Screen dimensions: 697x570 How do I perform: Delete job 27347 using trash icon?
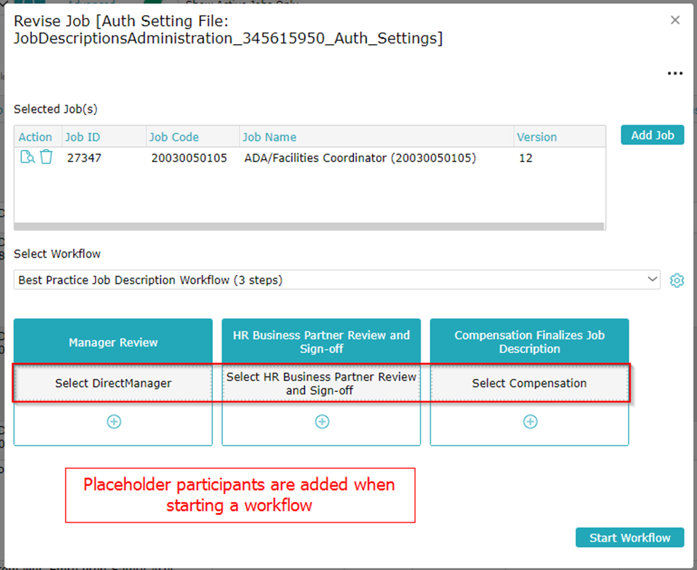(x=46, y=157)
